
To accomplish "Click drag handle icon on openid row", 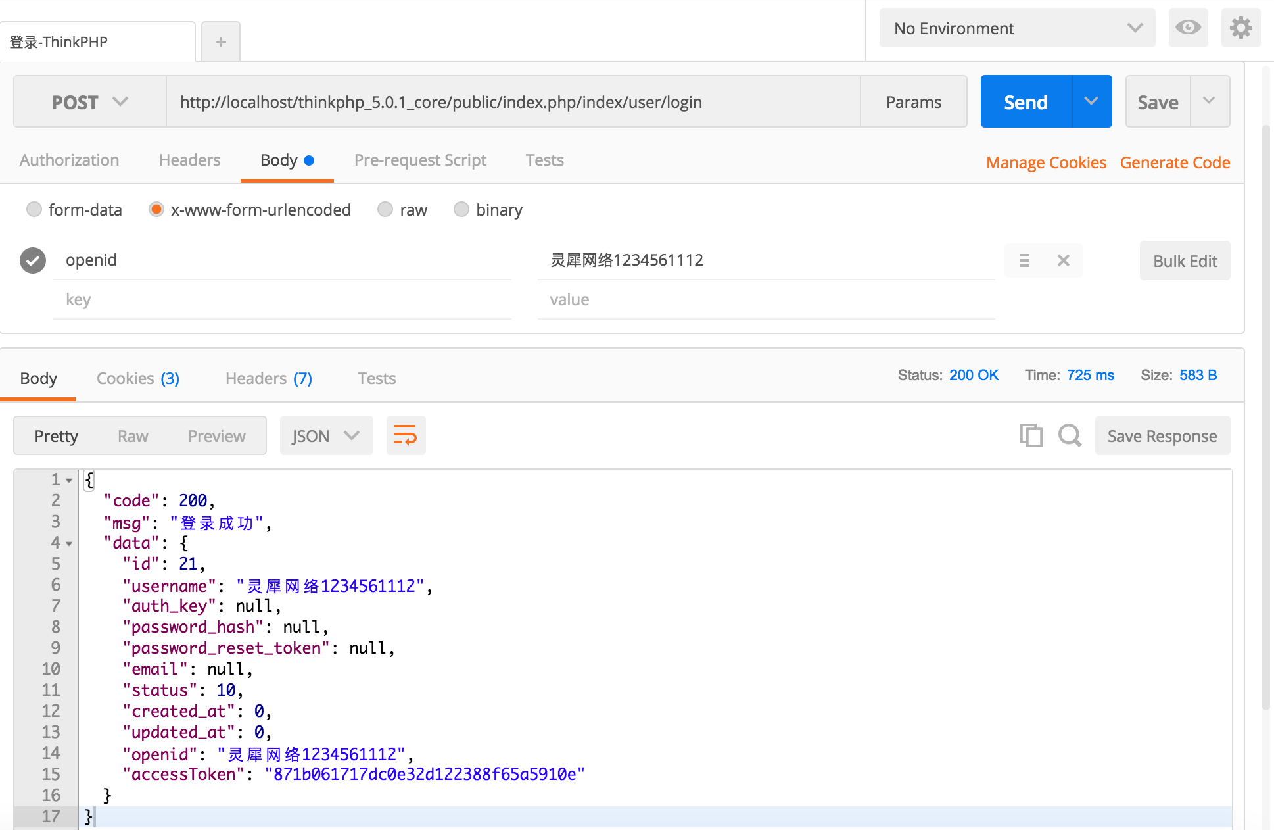I will click(x=1024, y=260).
